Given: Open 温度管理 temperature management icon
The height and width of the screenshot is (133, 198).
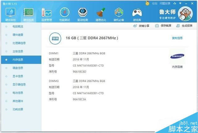Looking at the screenshot, I should point(47,12).
